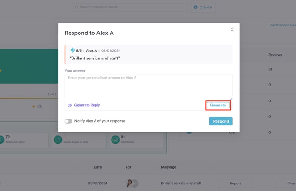The height and width of the screenshot is (191, 296).
Task: Click the reviews not replied icon with 79
Action: coord(1,140)
